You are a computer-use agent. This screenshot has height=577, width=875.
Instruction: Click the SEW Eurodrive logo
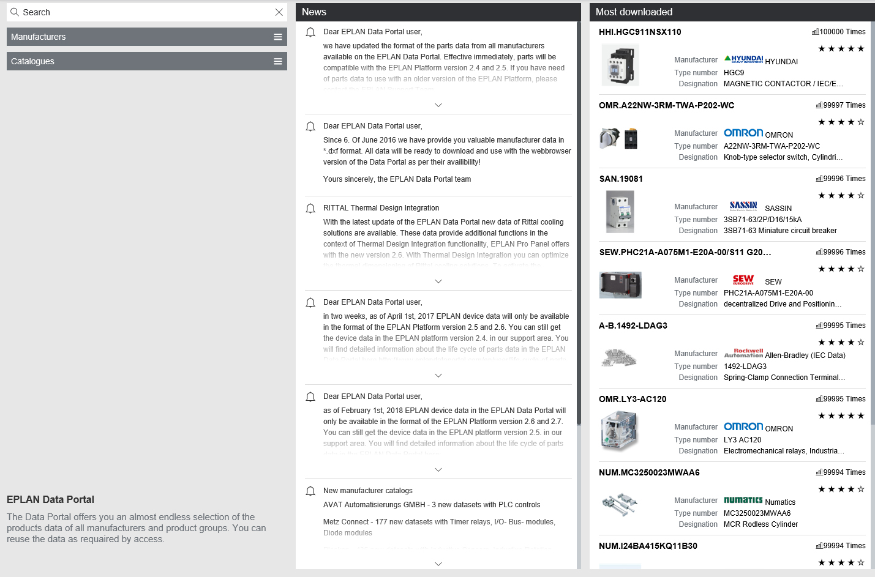point(743,280)
